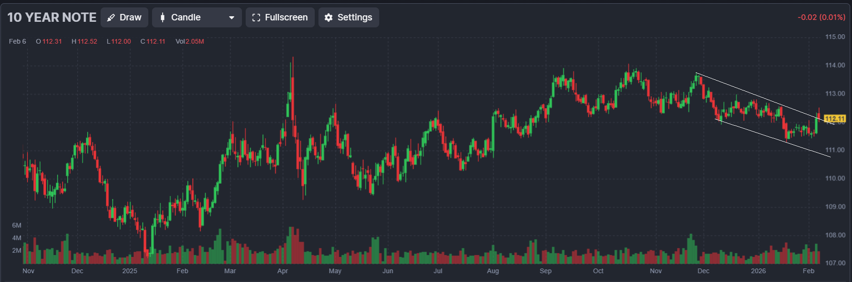Click the fullscreen brackets icon
Image resolution: width=852 pixels, height=282 pixels.
[256, 18]
